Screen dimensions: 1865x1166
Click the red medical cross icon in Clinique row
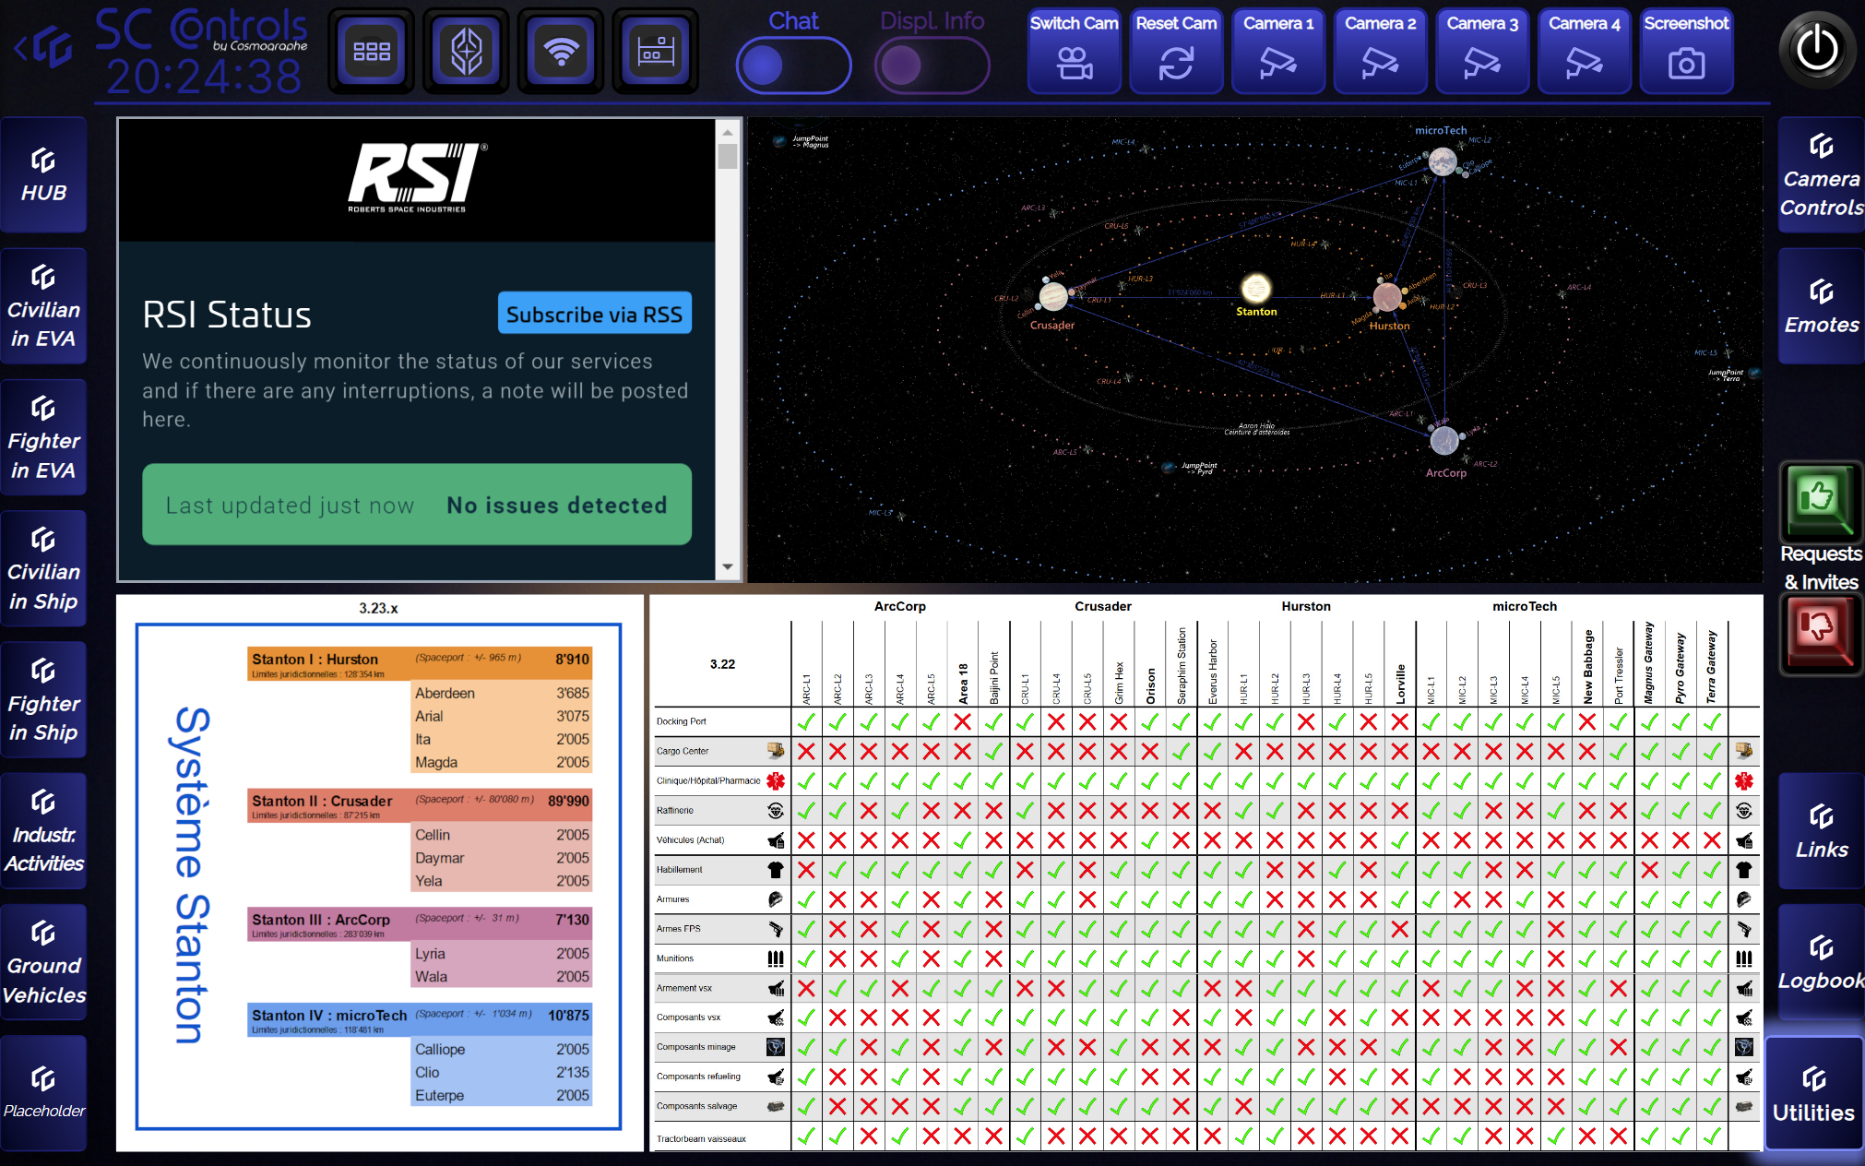point(776,781)
